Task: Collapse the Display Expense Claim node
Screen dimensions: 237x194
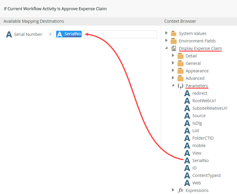Action: click(x=167, y=48)
